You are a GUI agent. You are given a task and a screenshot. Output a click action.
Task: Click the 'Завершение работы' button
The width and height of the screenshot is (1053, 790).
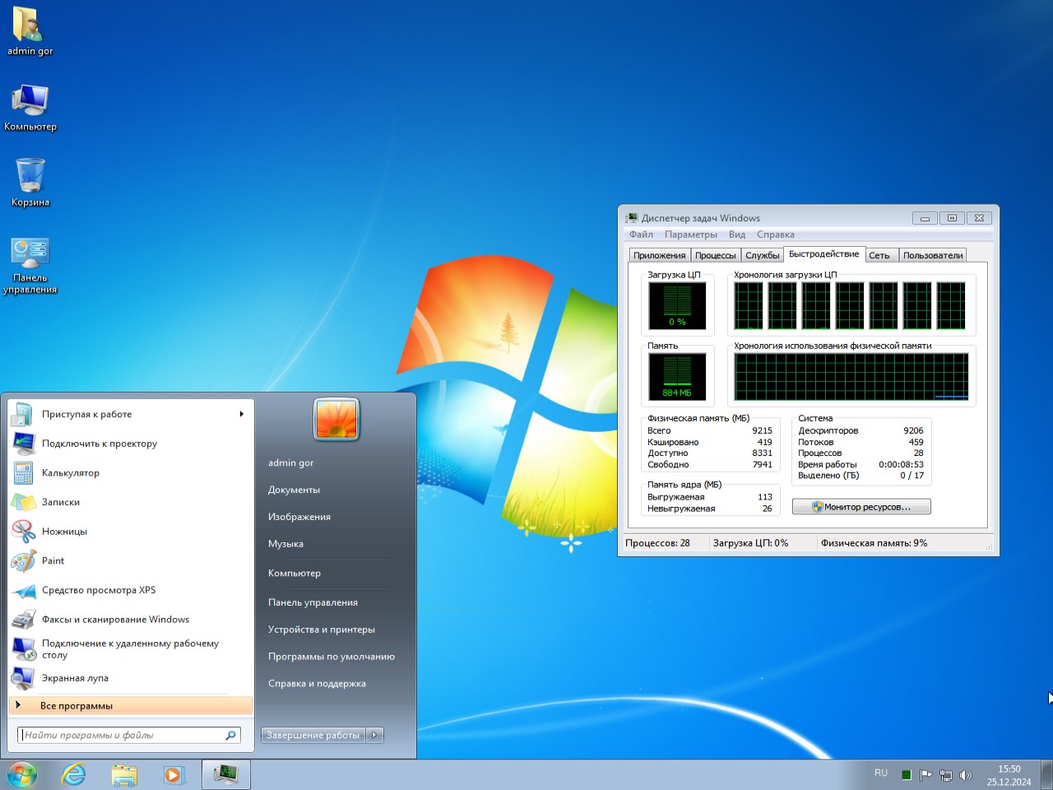(313, 735)
